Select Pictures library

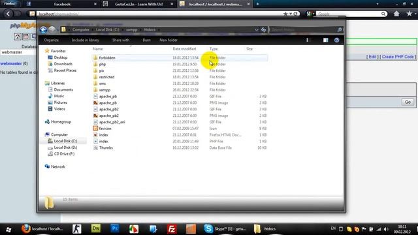click(61, 102)
